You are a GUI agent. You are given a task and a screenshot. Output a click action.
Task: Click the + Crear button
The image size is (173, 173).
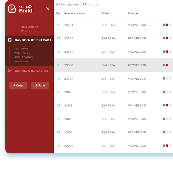(x=18, y=85)
